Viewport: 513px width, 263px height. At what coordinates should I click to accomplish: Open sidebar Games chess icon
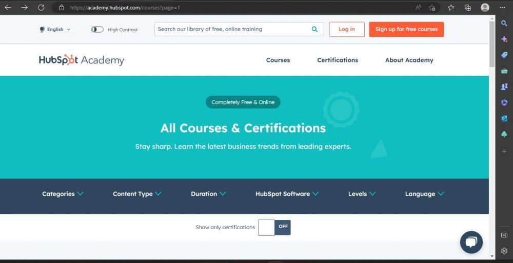coord(504,87)
